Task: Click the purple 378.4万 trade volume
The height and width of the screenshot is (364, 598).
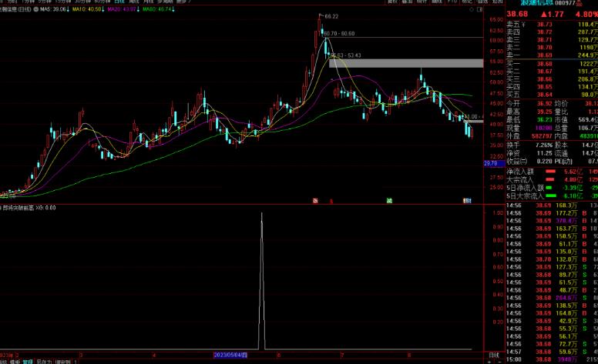Action: (x=566, y=221)
